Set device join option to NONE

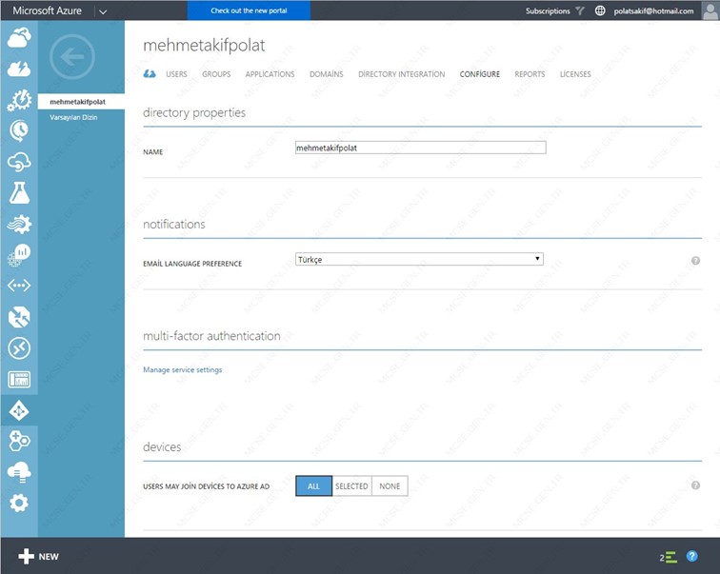pos(390,485)
